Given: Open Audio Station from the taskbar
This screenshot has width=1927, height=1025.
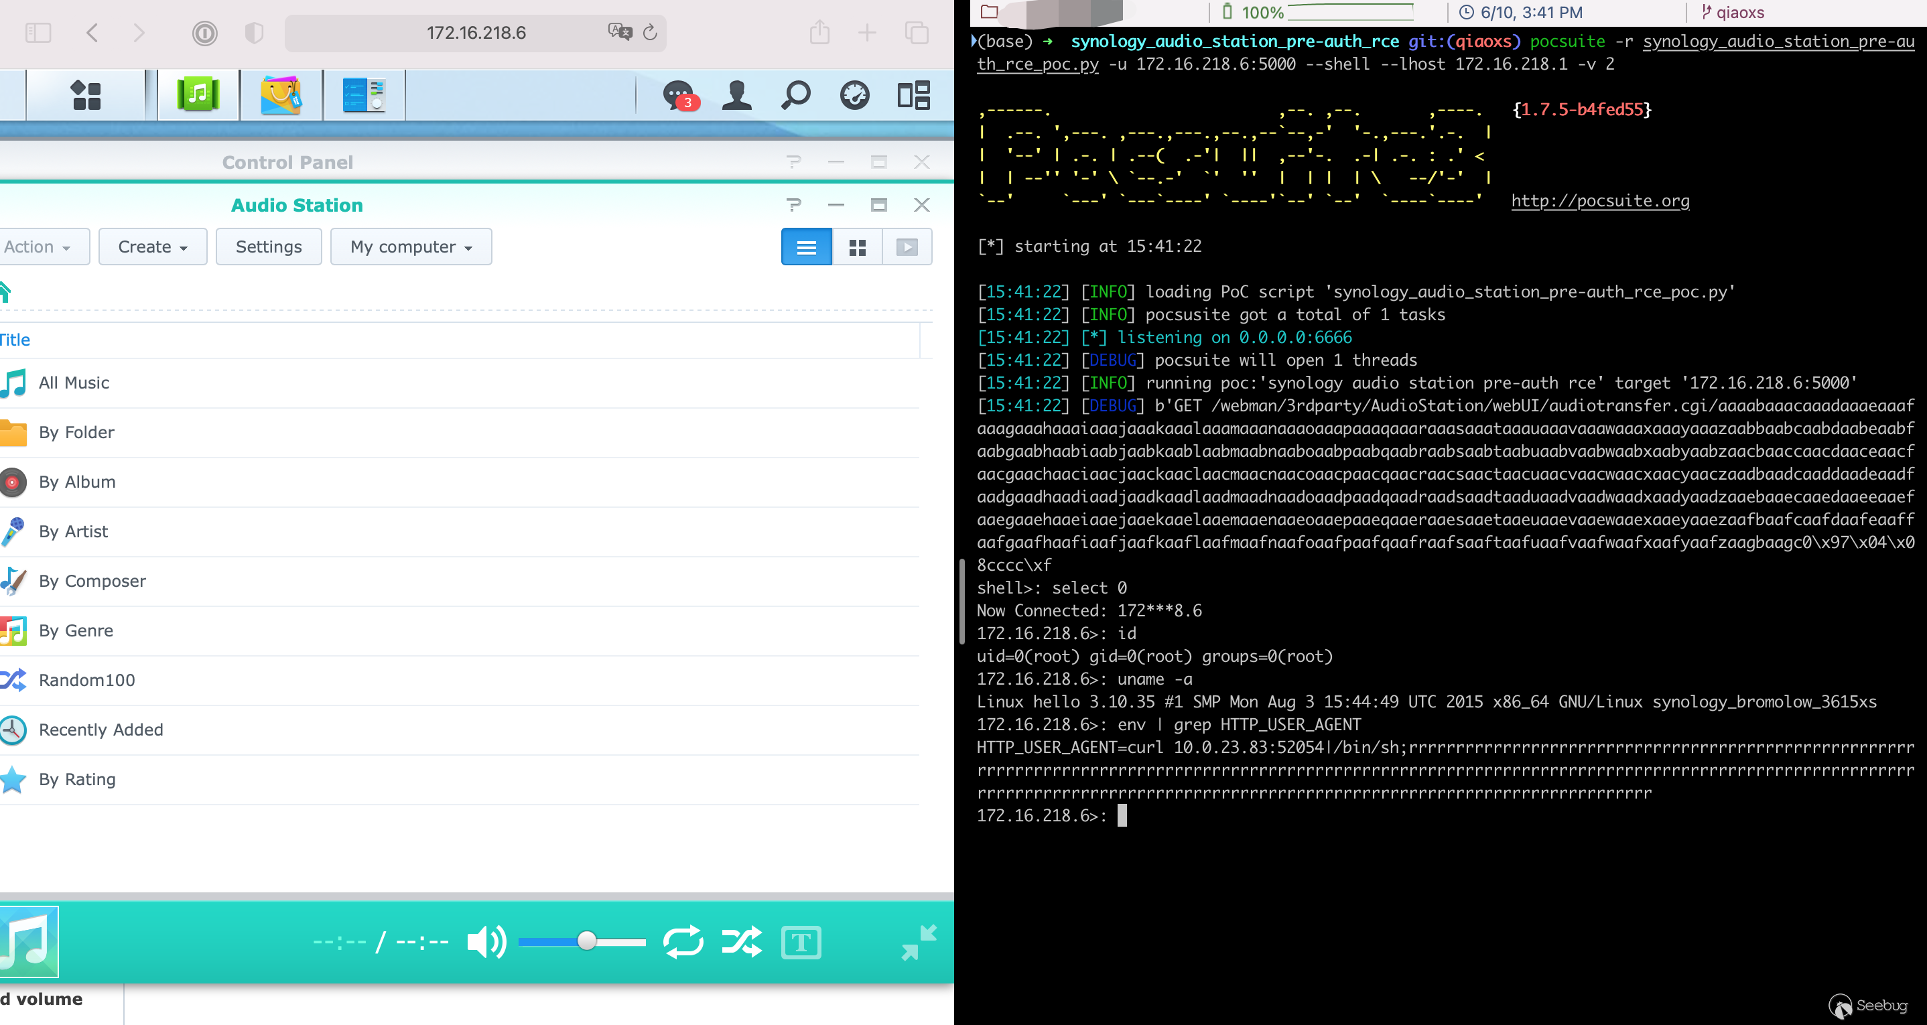Looking at the screenshot, I should pyautogui.click(x=198, y=95).
